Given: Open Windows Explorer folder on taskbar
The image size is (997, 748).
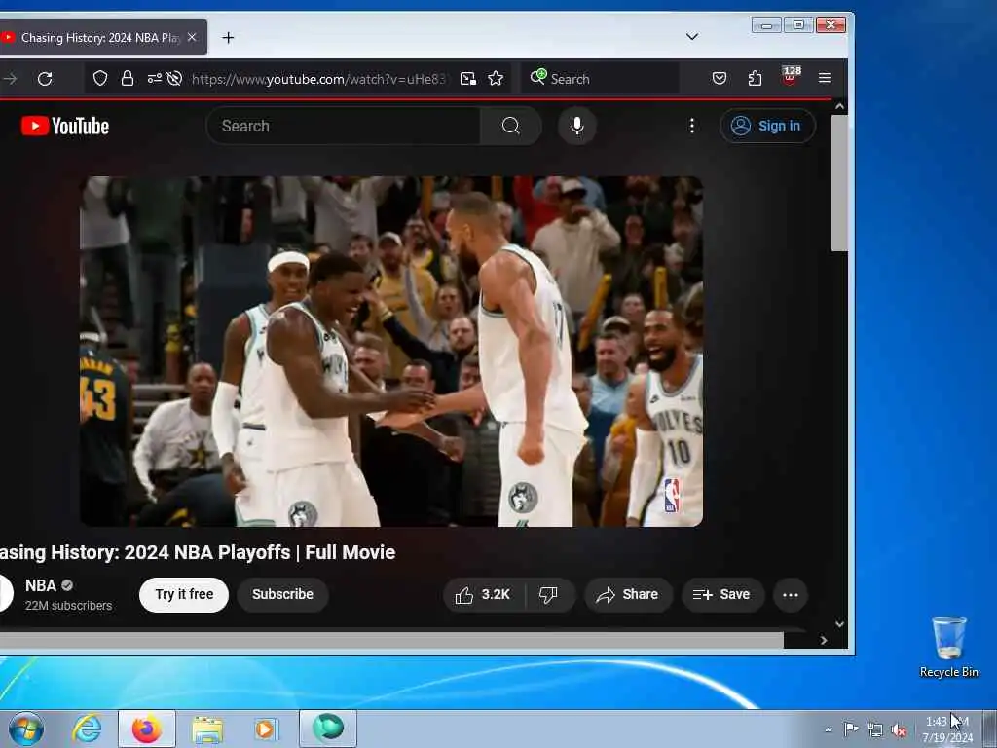Looking at the screenshot, I should coord(207,729).
